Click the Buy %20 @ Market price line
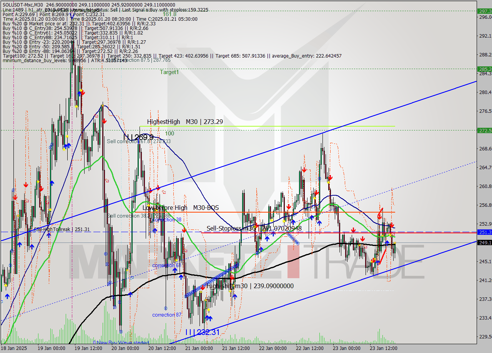The height and width of the screenshot is (353, 492). (79, 23)
